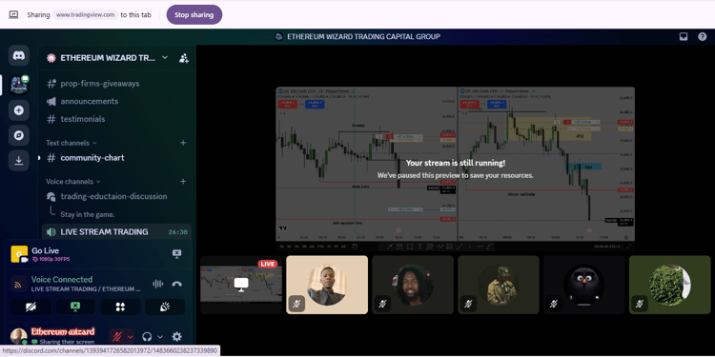This screenshot has width=715, height=357.
Task: Collapse the Text channels category
Action: (x=71, y=143)
